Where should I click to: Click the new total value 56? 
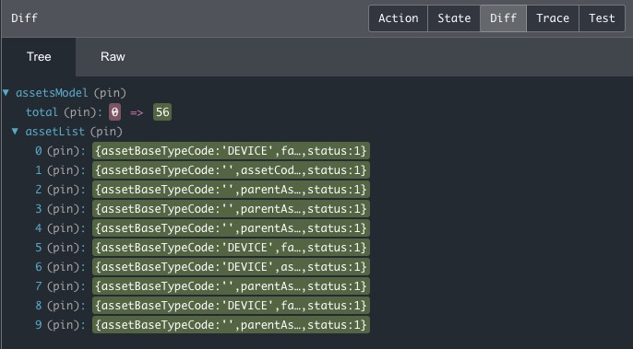(162, 112)
